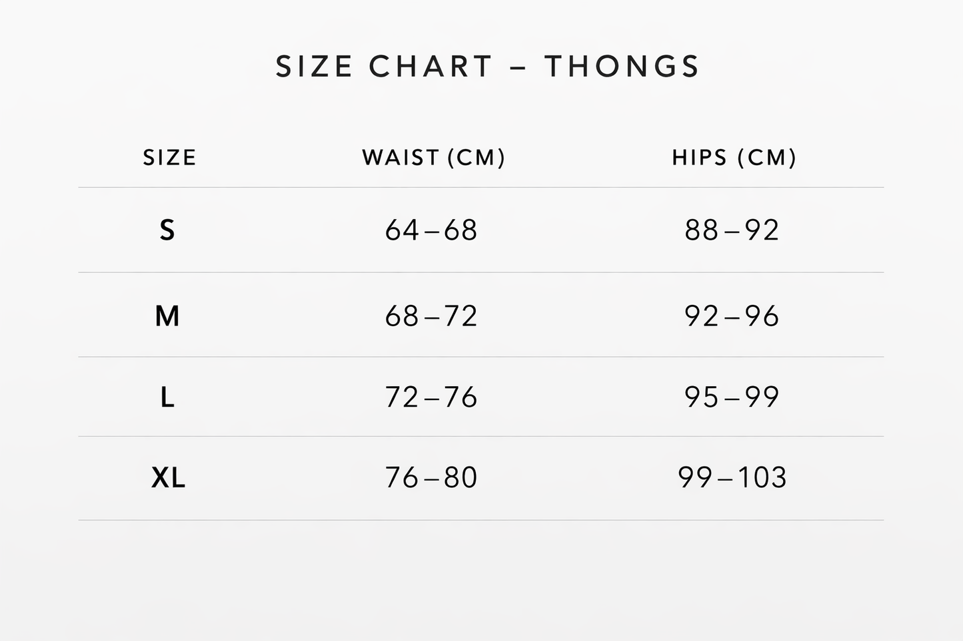Viewport: 963px width, 641px height.
Task: Click the 64–68 waist measurement
Action: click(431, 230)
